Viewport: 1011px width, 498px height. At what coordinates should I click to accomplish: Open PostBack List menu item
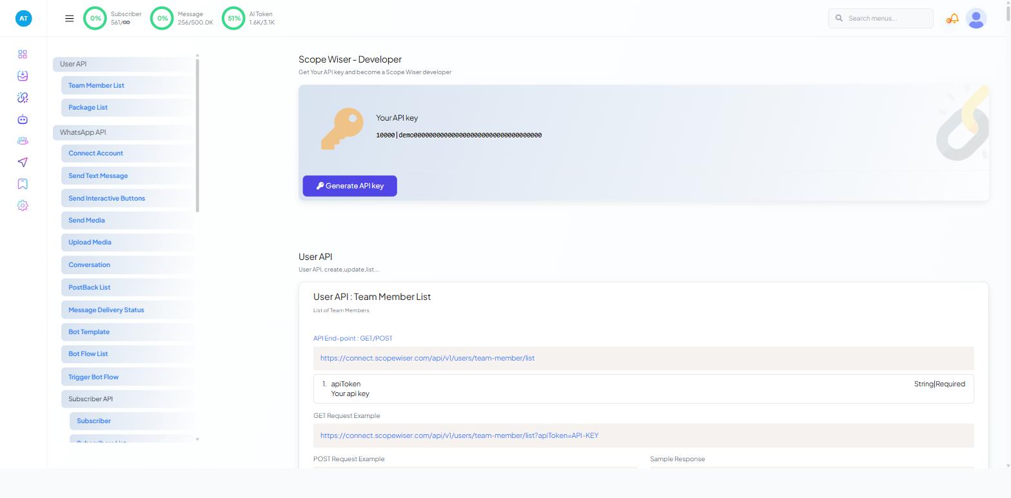[x=128, y=287]
